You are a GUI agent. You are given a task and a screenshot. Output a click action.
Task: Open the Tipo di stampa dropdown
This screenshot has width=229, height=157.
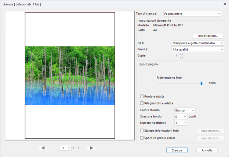coord(192,14)
